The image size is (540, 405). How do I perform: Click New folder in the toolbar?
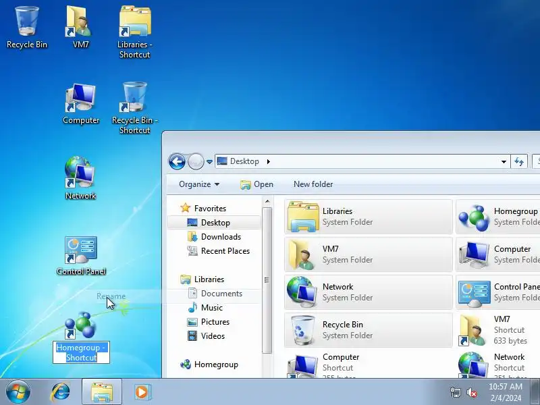tap(313, 184)
